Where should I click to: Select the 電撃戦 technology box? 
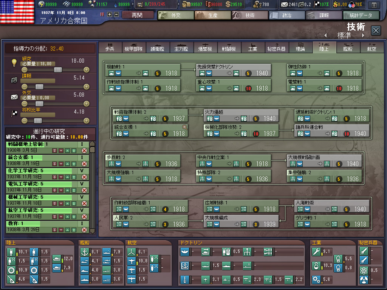pyautogui.click(x=324, y=85)
